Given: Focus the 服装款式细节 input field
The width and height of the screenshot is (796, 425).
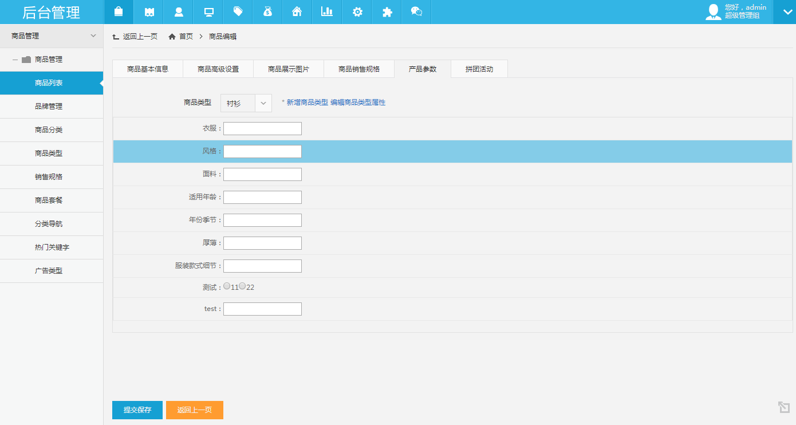Looking at the screenshot, I should point(262,266).
